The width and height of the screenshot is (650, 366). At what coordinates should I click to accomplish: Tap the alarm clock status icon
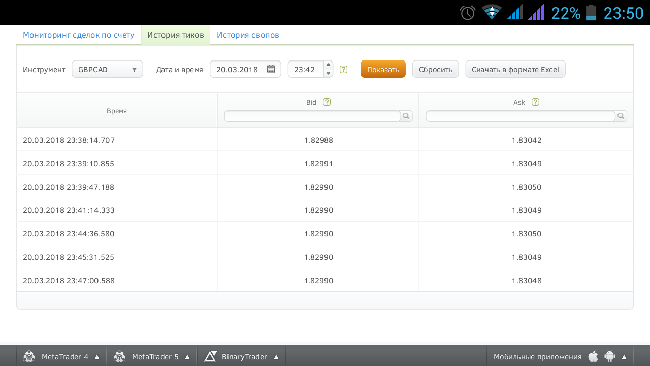(468, 13)
